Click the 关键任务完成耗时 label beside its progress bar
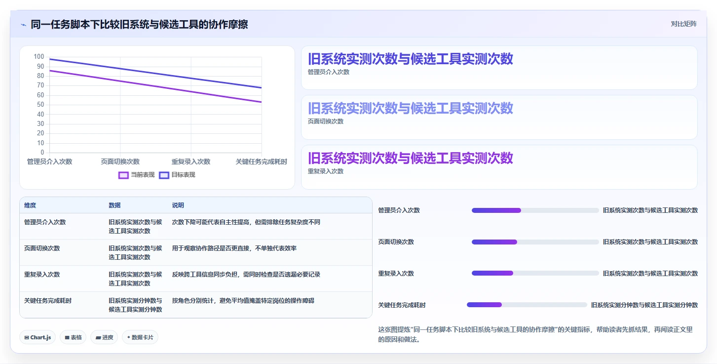This screenshot has width=717, height=364. pyautogui.click(x=402, y=305)
